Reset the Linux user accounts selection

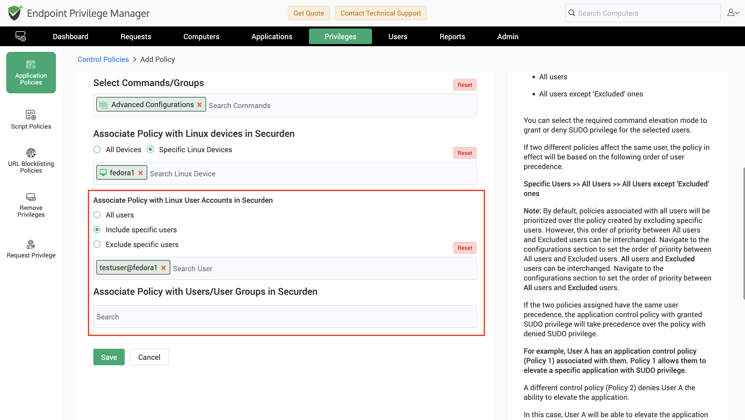coord(465,248)
